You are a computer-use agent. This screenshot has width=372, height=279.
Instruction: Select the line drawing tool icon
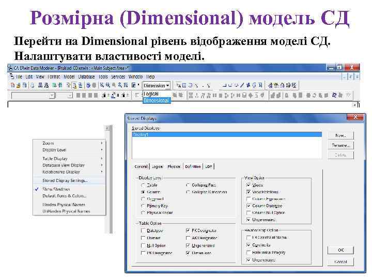(x=242, y=85)
